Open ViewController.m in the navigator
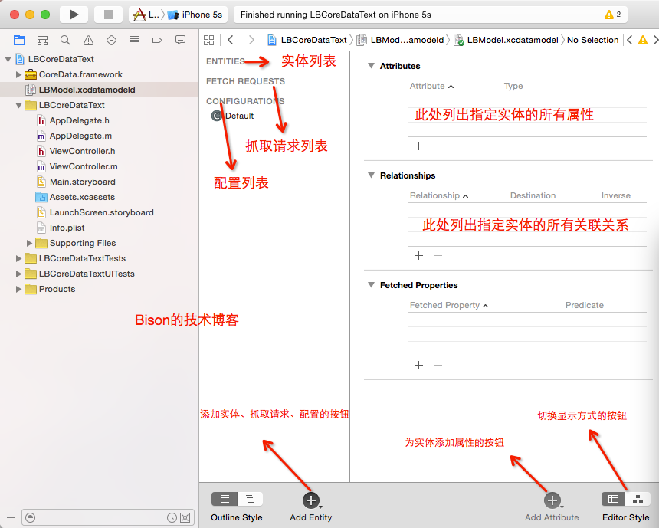Viewport: 659px width, 528px height. point(84,166)
